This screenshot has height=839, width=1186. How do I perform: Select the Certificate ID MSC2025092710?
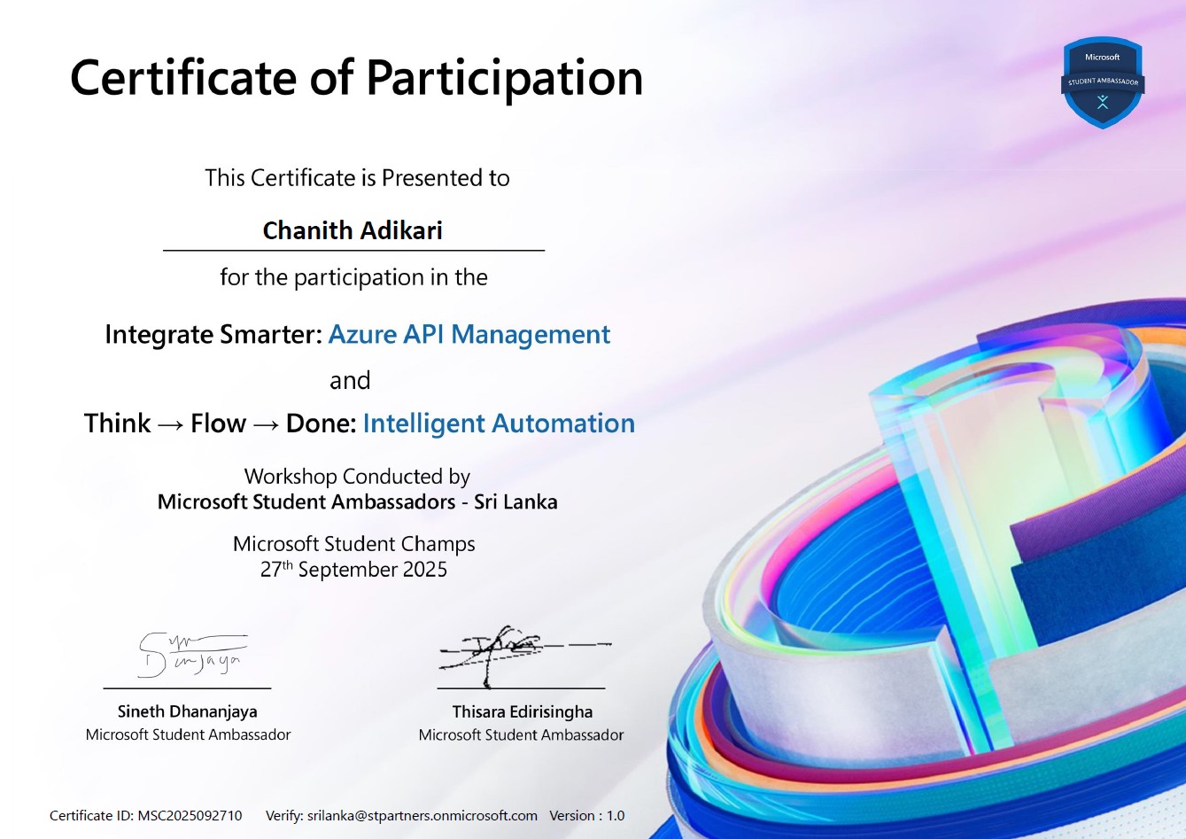(x=189, y=815)
